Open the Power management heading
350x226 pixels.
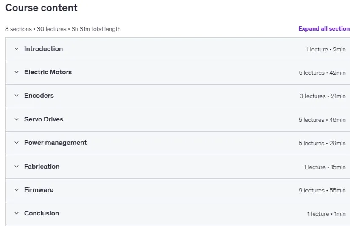click(56, 143)
